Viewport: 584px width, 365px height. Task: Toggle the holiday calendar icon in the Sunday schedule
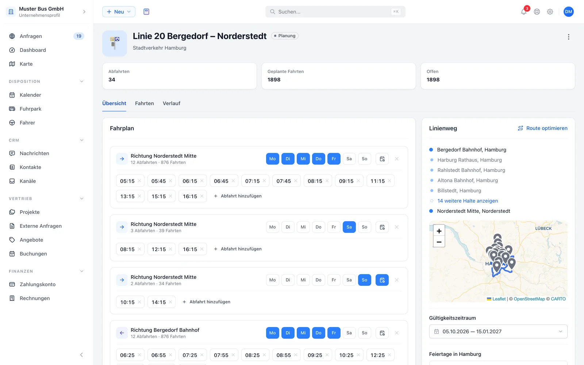[x=382, y=280]
